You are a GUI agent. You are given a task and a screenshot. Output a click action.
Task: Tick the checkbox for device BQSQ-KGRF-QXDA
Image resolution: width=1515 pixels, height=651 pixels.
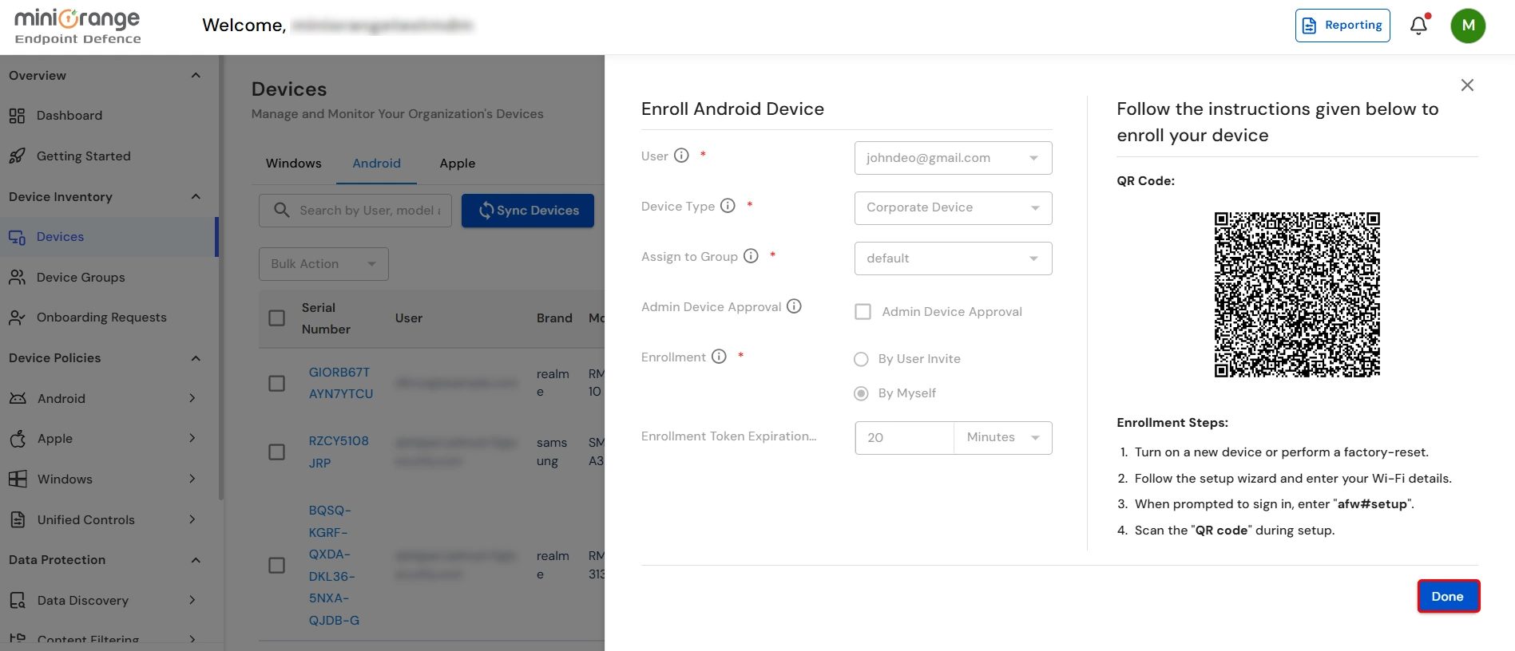click(x=277, y=566)
